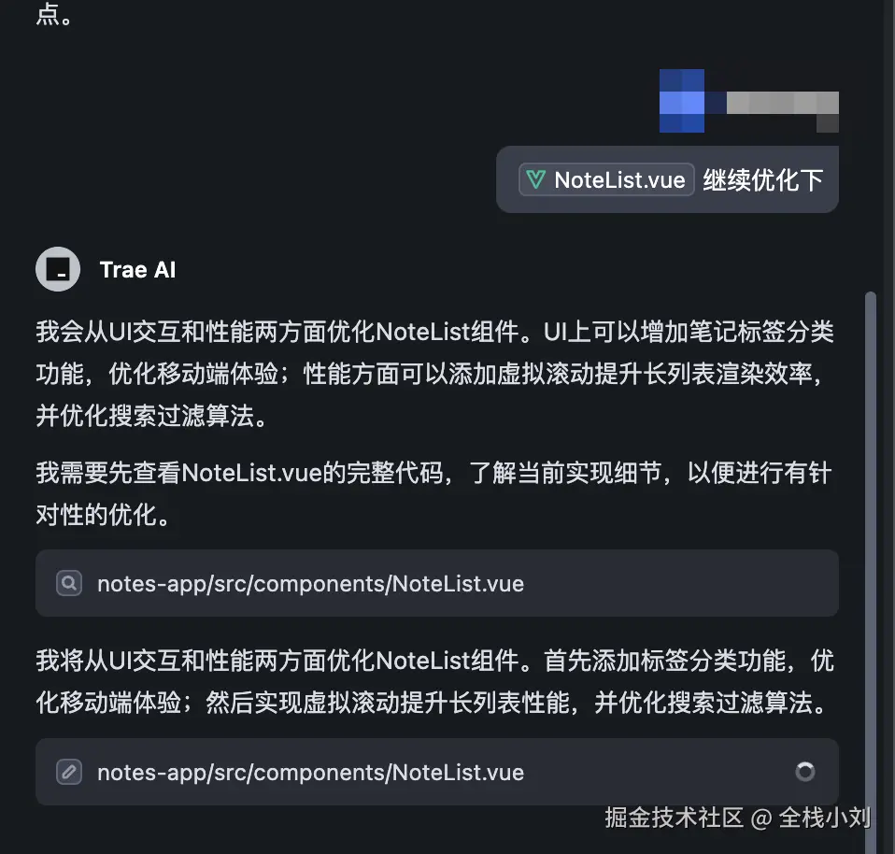This screenshot has height=854, width=895.
Task: Click the Trae AI avatar icon
Action: pyautogui.click(x=58, y=269)
